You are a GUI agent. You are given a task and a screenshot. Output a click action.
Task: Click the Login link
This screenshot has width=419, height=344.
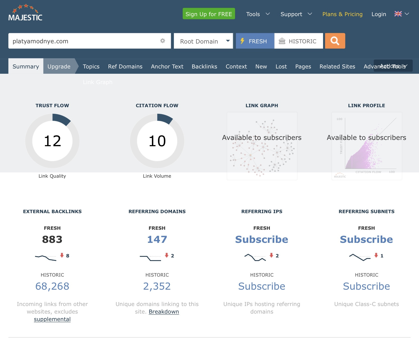click(379, 14)
